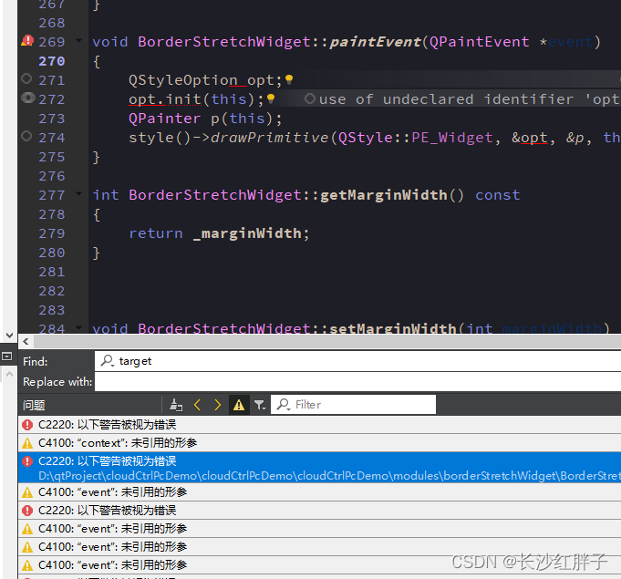Screen dimensions: 621x579
Task: Select C4100 "context" warning entry
Action: (319, 443)
